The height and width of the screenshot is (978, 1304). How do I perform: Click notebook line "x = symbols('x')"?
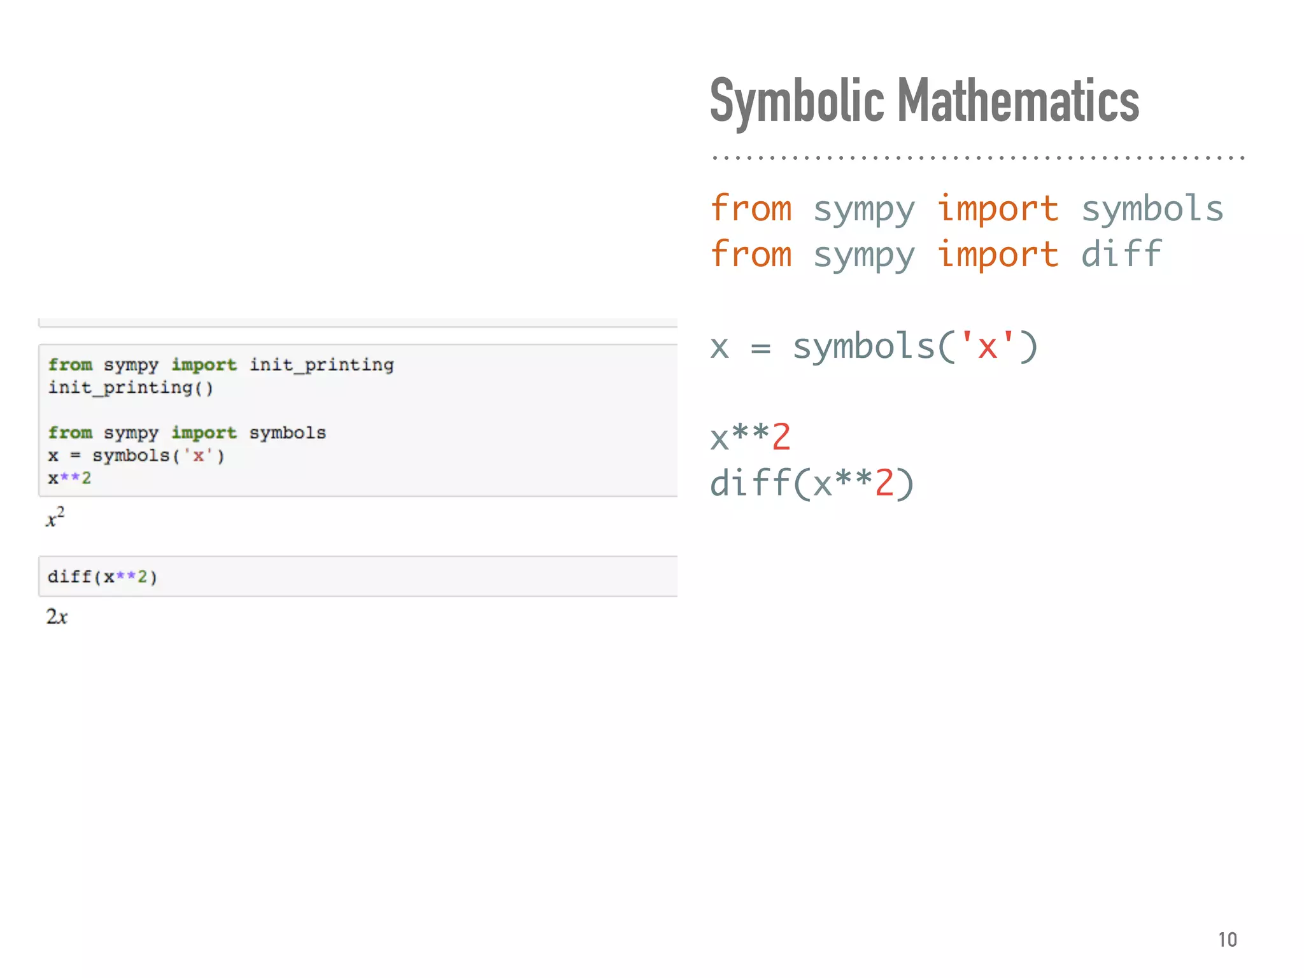pos(136,456)
